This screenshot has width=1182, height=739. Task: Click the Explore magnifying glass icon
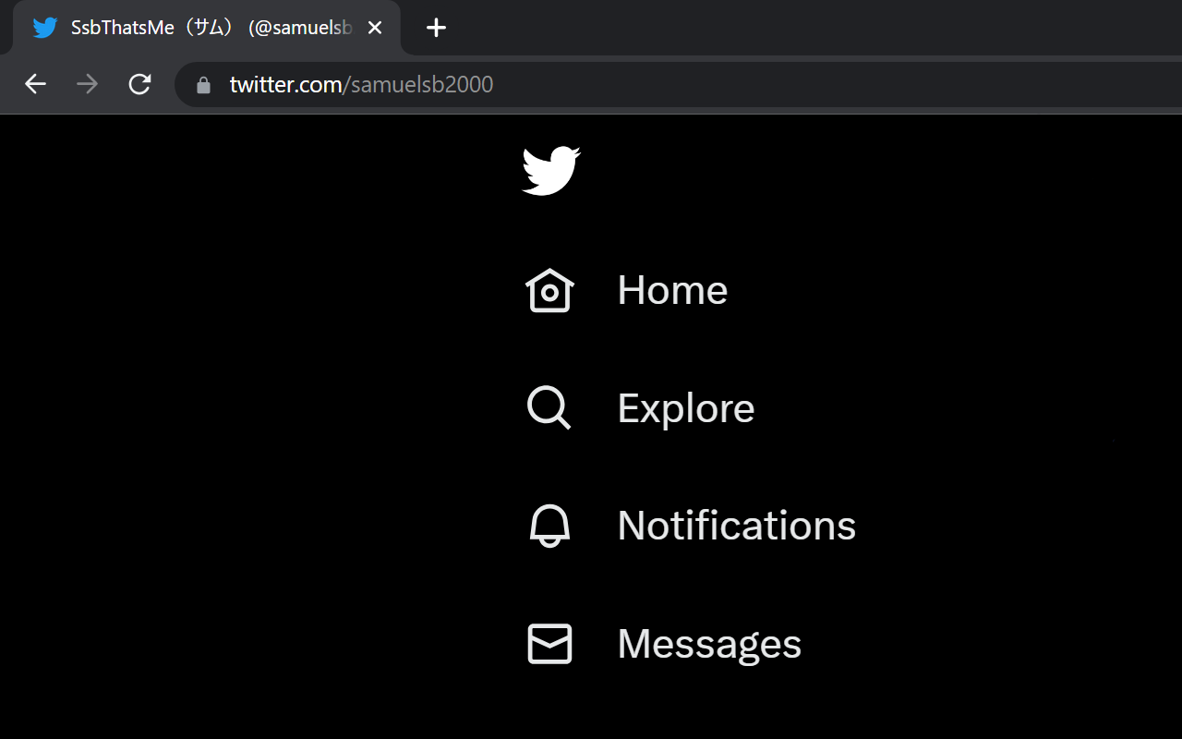(549, 407)
